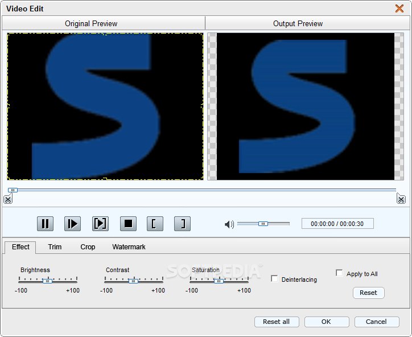Click the Saturation slider handle

[x=219, y=281]
